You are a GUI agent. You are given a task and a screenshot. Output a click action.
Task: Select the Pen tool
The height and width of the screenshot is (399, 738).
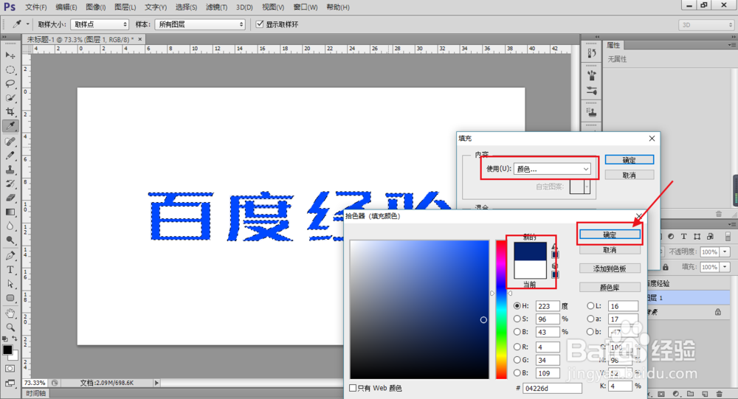(x=10, y=256)
